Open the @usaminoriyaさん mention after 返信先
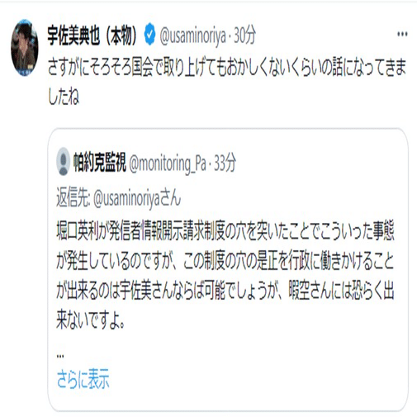The height and width of the screenshot is (417, 417). point(137,198)
